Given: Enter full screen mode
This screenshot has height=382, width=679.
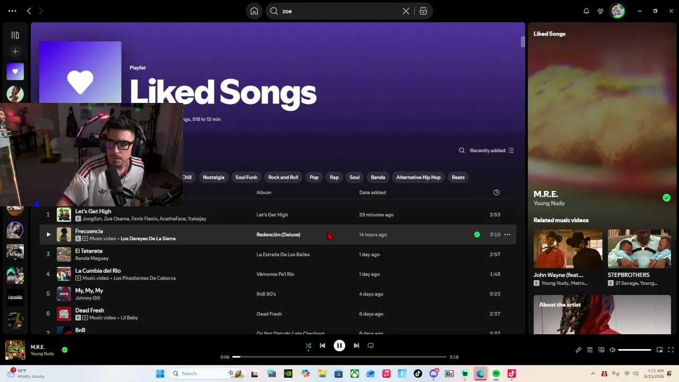Looking at the screenshot, I should coord(671,350).
